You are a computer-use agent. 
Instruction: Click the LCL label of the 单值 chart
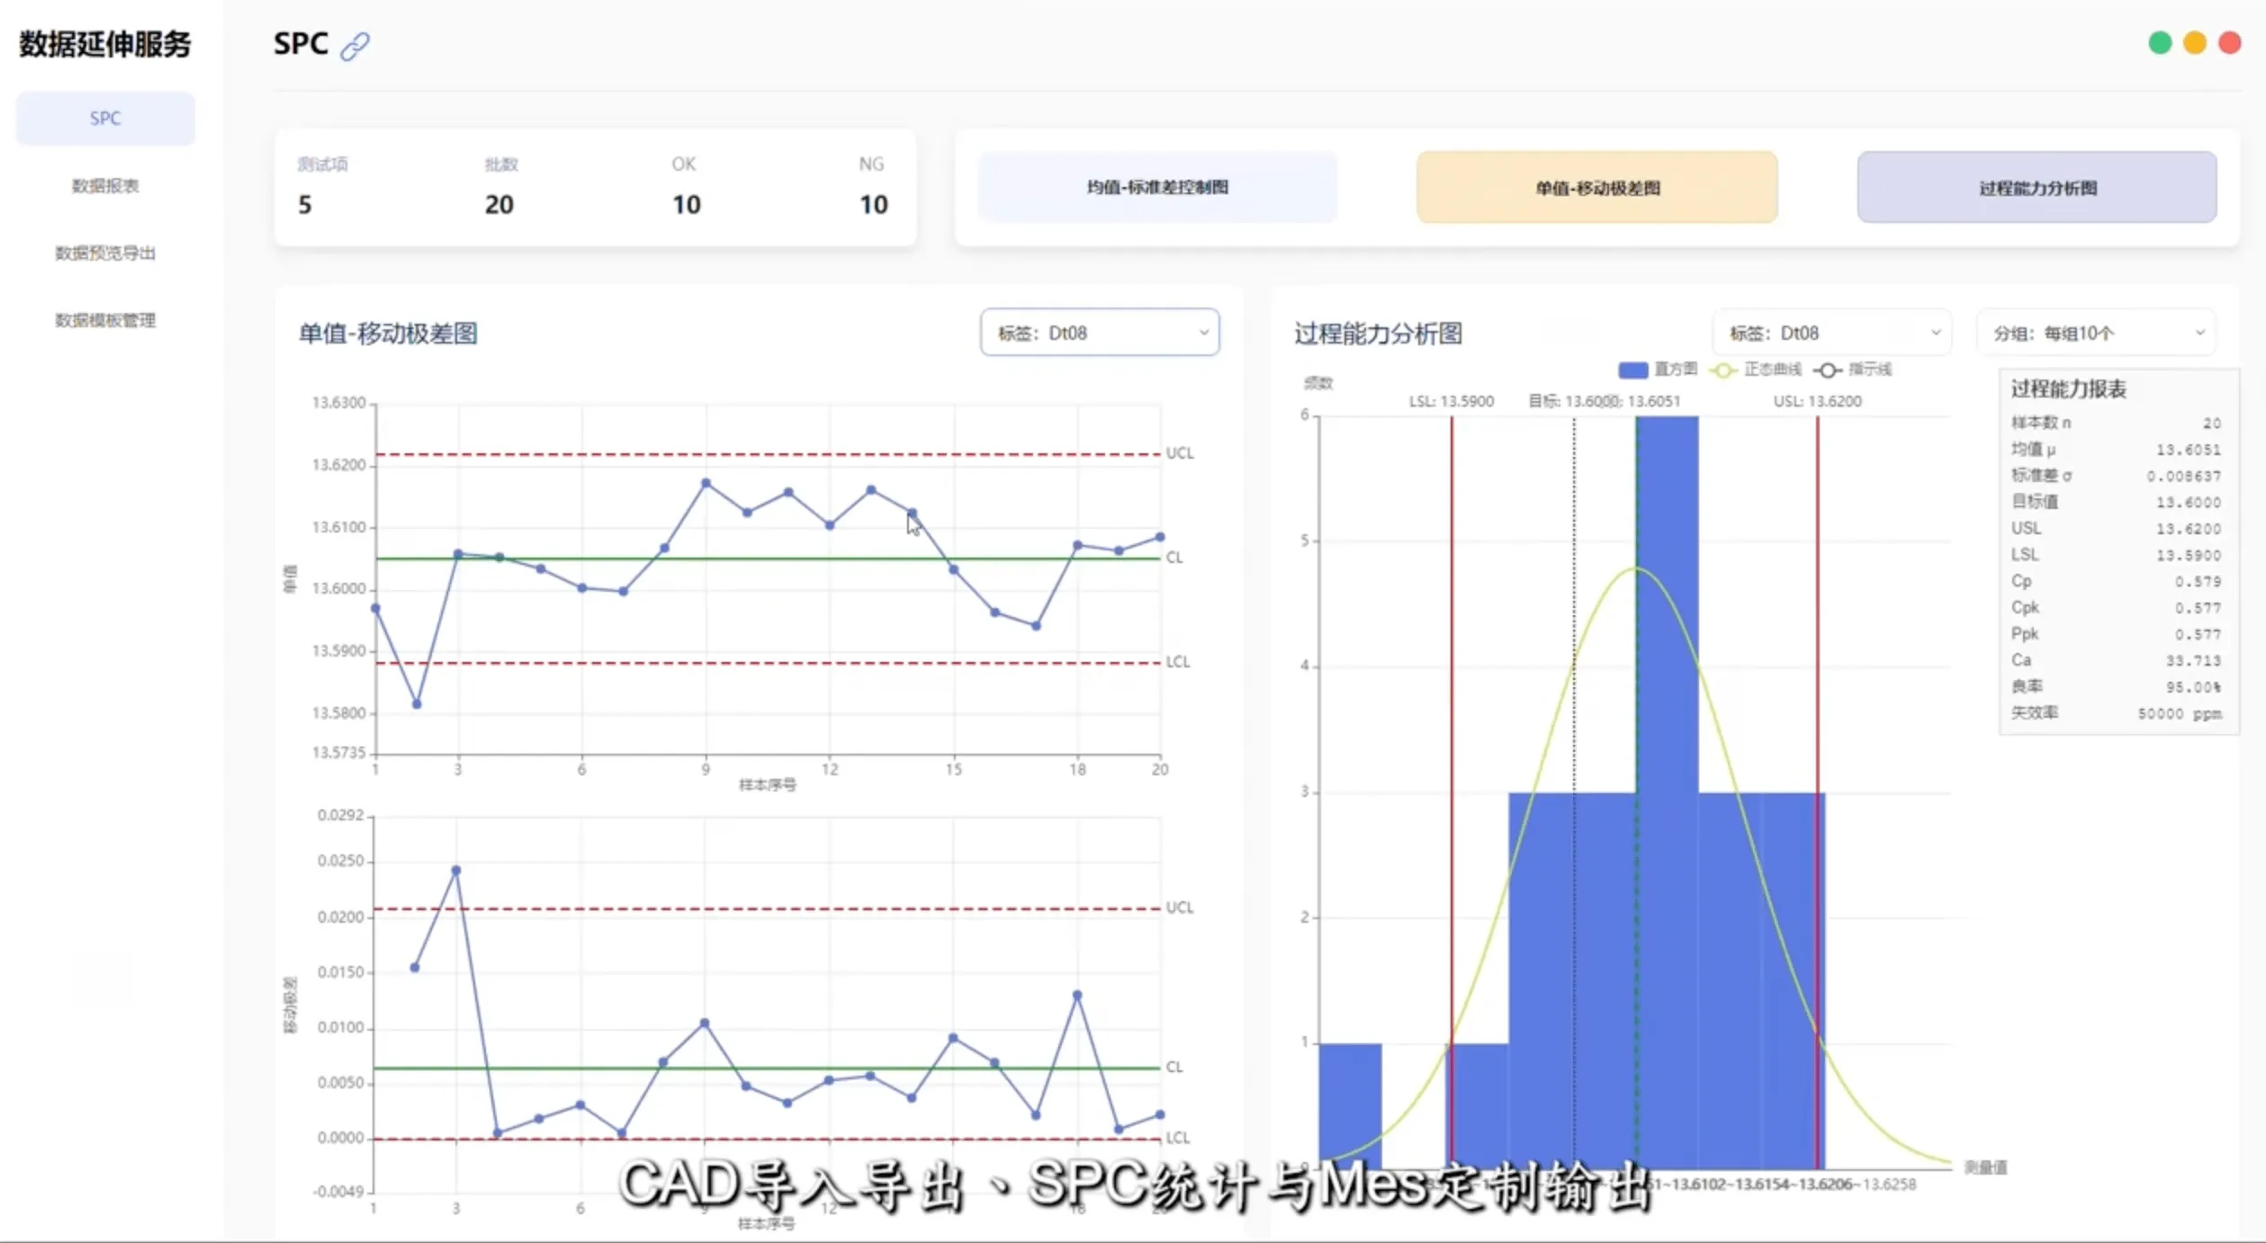(1178, 662)
